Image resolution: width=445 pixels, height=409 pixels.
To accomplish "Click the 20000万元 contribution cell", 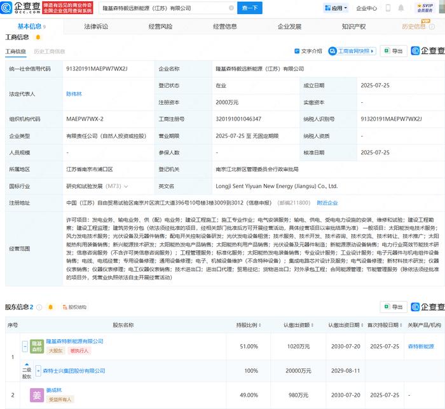I will click(298, 371).
